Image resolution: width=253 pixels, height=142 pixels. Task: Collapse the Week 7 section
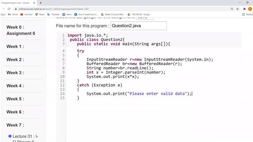pos(15,125)
